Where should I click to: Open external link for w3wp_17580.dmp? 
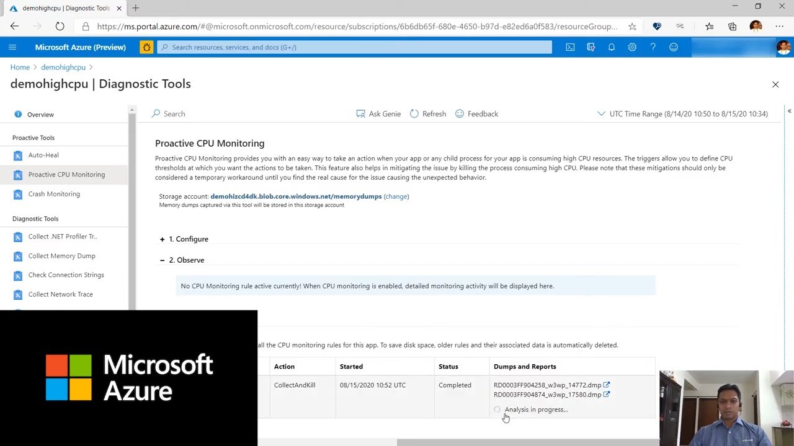click(x=607, y=394)
